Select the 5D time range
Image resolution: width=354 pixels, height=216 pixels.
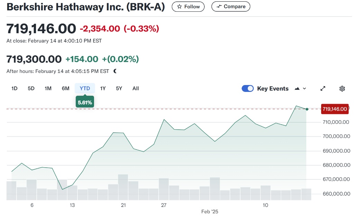31,88
